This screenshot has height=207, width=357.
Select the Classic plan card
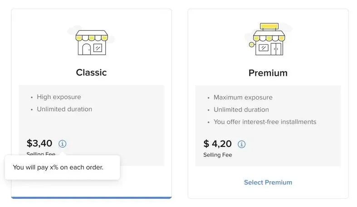[91, 103]
